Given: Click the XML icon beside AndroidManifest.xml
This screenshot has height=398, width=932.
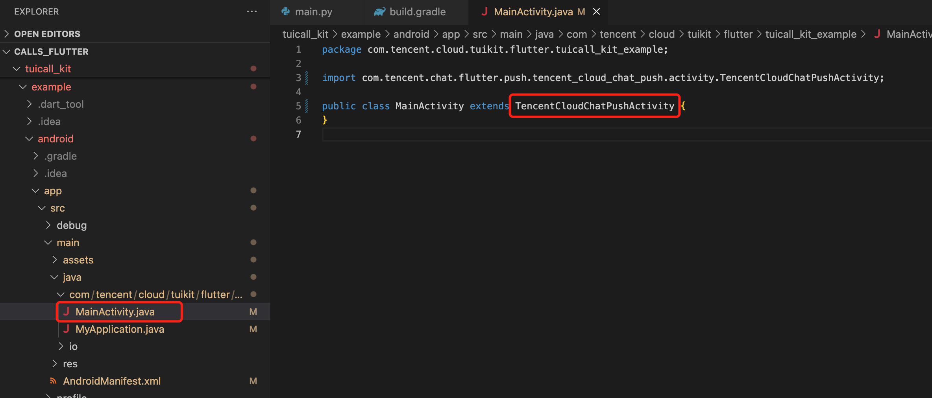Looking at the screenshot, I should tap(53, 381).
